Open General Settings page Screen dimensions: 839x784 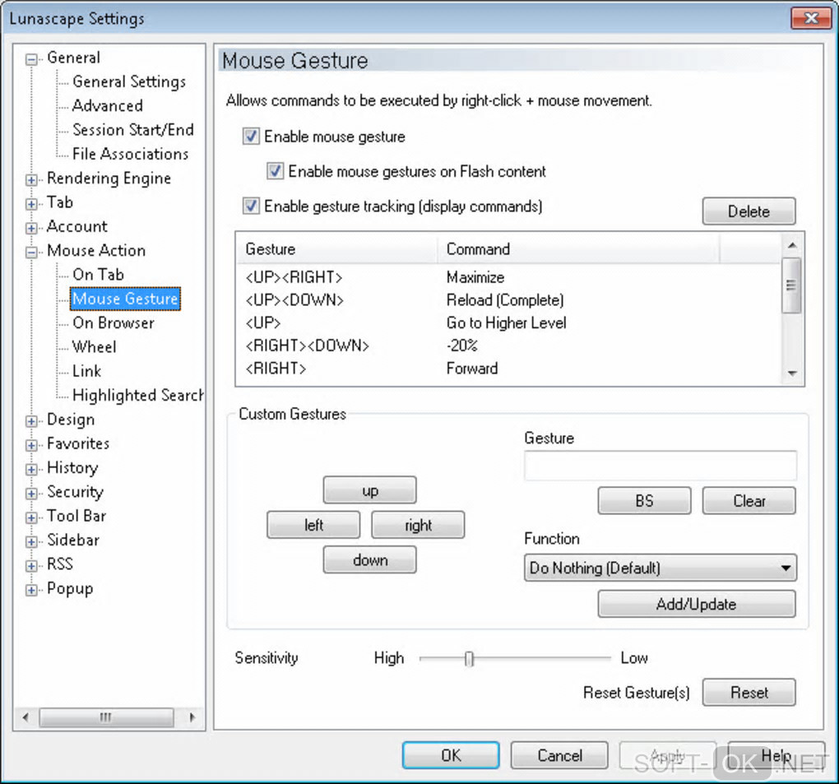coord(129,81)
